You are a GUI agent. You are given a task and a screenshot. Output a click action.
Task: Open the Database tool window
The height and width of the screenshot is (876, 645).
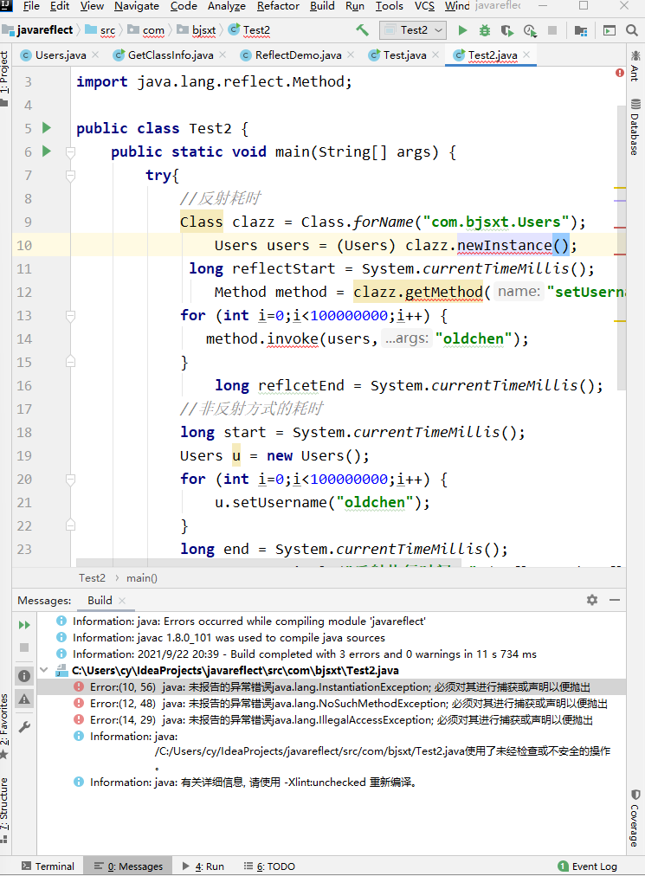click(635, 127)
